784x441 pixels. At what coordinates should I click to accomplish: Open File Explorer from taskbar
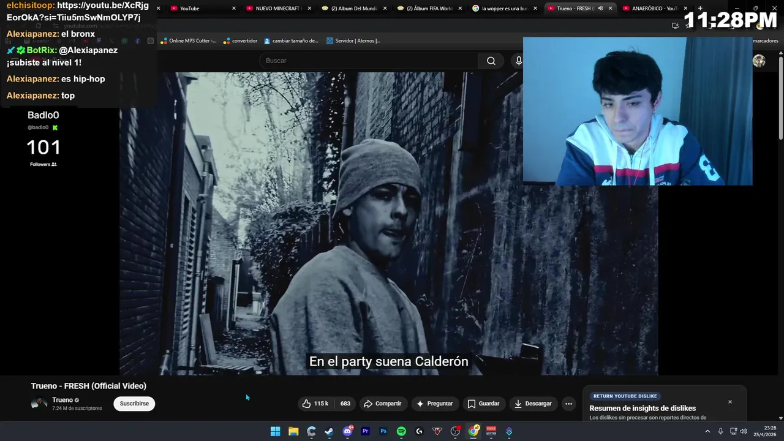[x=293, y=431]
